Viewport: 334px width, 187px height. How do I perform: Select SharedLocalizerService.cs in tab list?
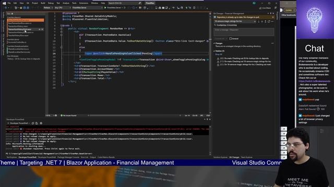point(18,49)
